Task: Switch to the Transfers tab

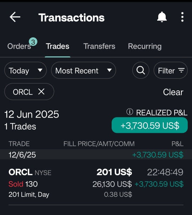Action: point(99,46)
